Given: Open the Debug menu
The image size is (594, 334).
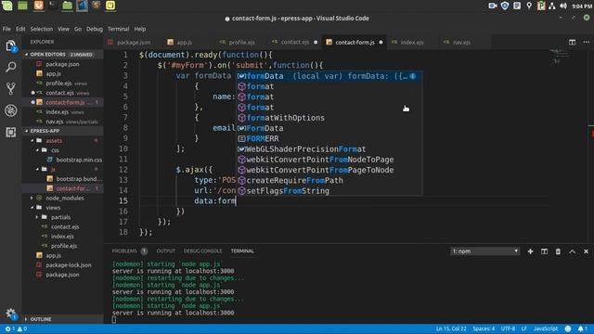Looking at the screenshot, I should point(95,29).
